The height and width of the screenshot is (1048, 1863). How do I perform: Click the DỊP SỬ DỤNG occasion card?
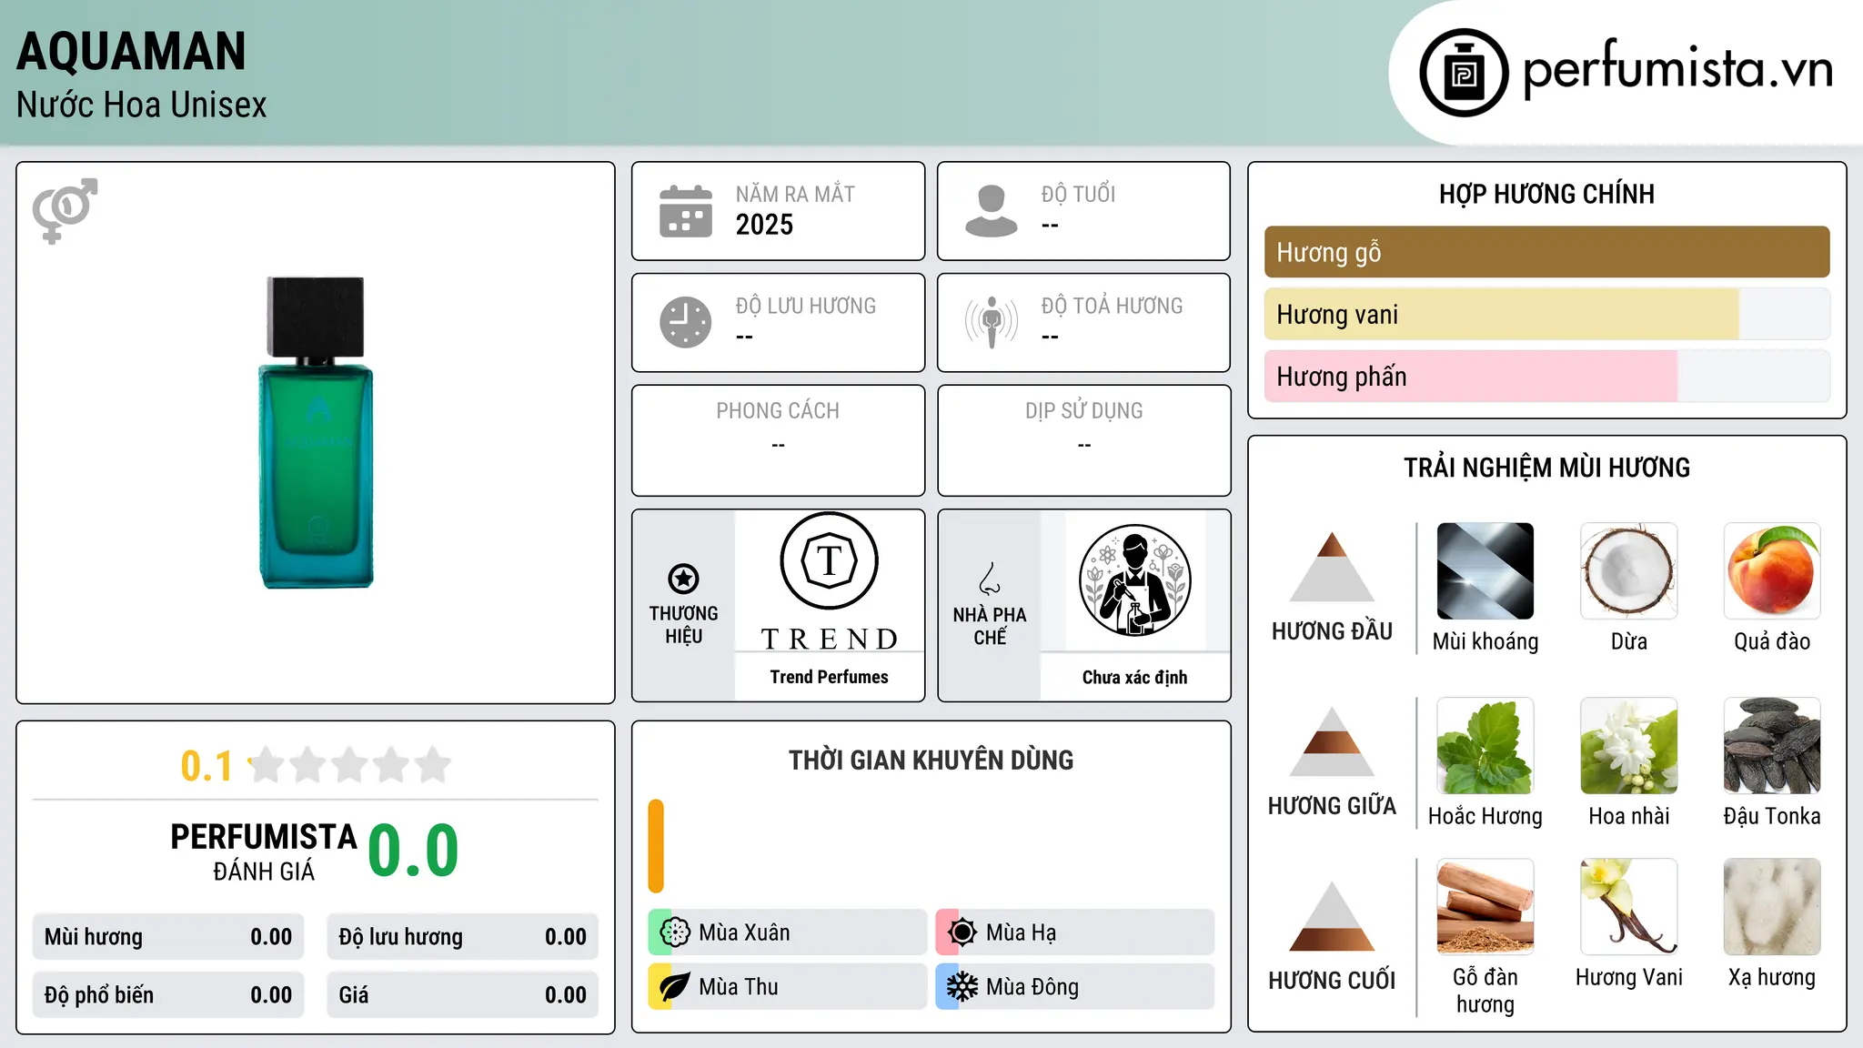click(1083, 440)
